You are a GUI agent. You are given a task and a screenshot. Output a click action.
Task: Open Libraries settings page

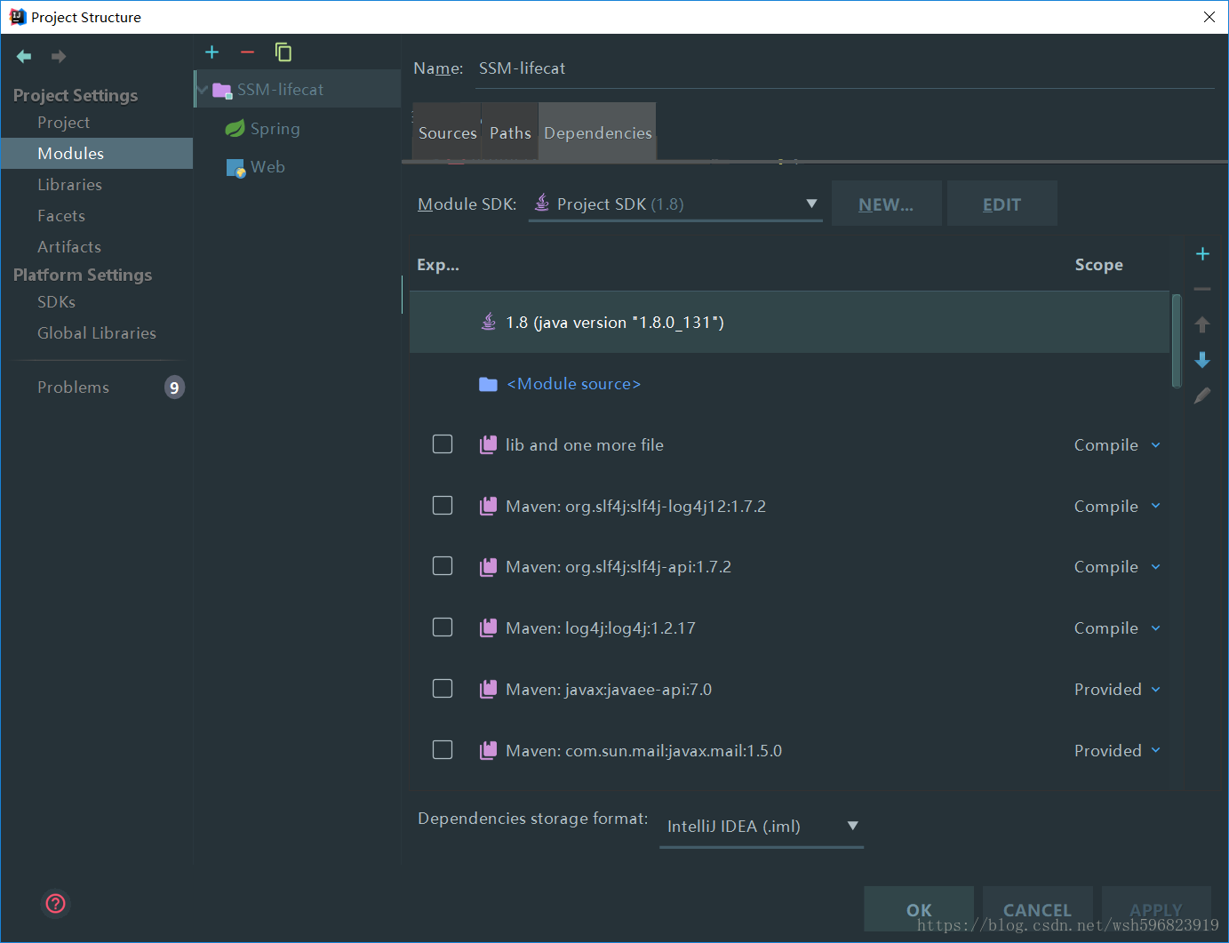tap(69, 185)
